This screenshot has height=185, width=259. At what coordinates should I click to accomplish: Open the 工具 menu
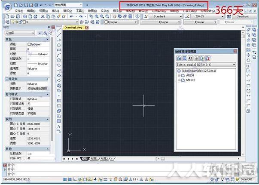click(x=80, y=11)
